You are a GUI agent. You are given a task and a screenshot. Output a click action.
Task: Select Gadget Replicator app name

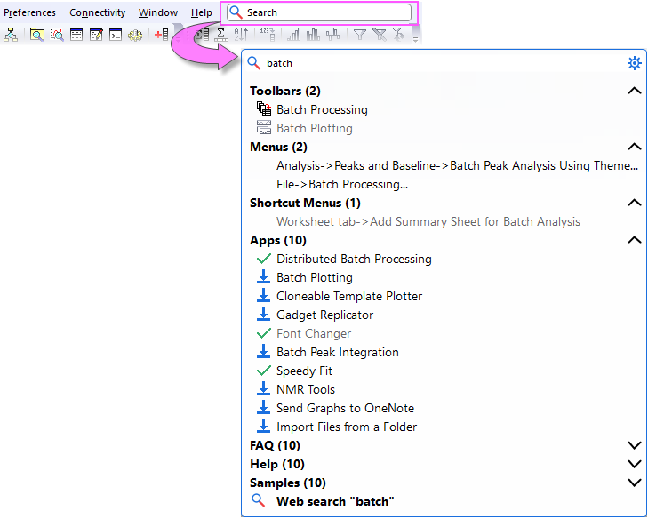pos(324,315)
